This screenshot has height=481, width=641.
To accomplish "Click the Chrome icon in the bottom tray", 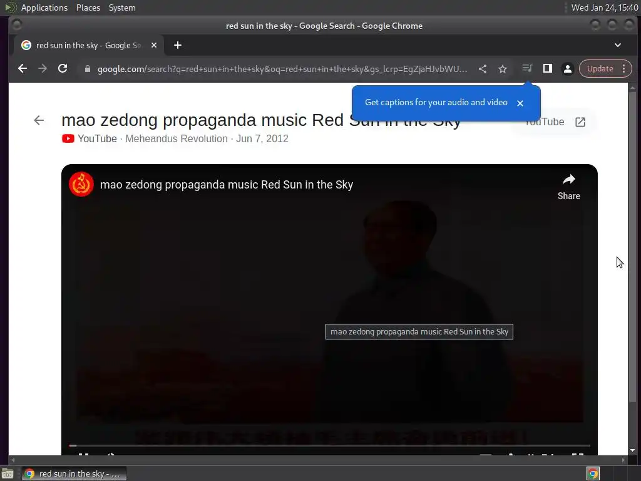I will [593, 473].
